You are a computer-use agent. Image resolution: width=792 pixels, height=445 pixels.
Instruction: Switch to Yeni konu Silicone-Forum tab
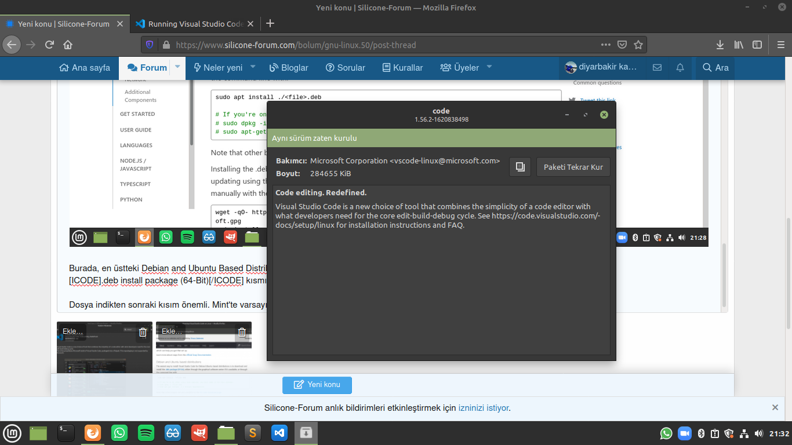[64, 24]
